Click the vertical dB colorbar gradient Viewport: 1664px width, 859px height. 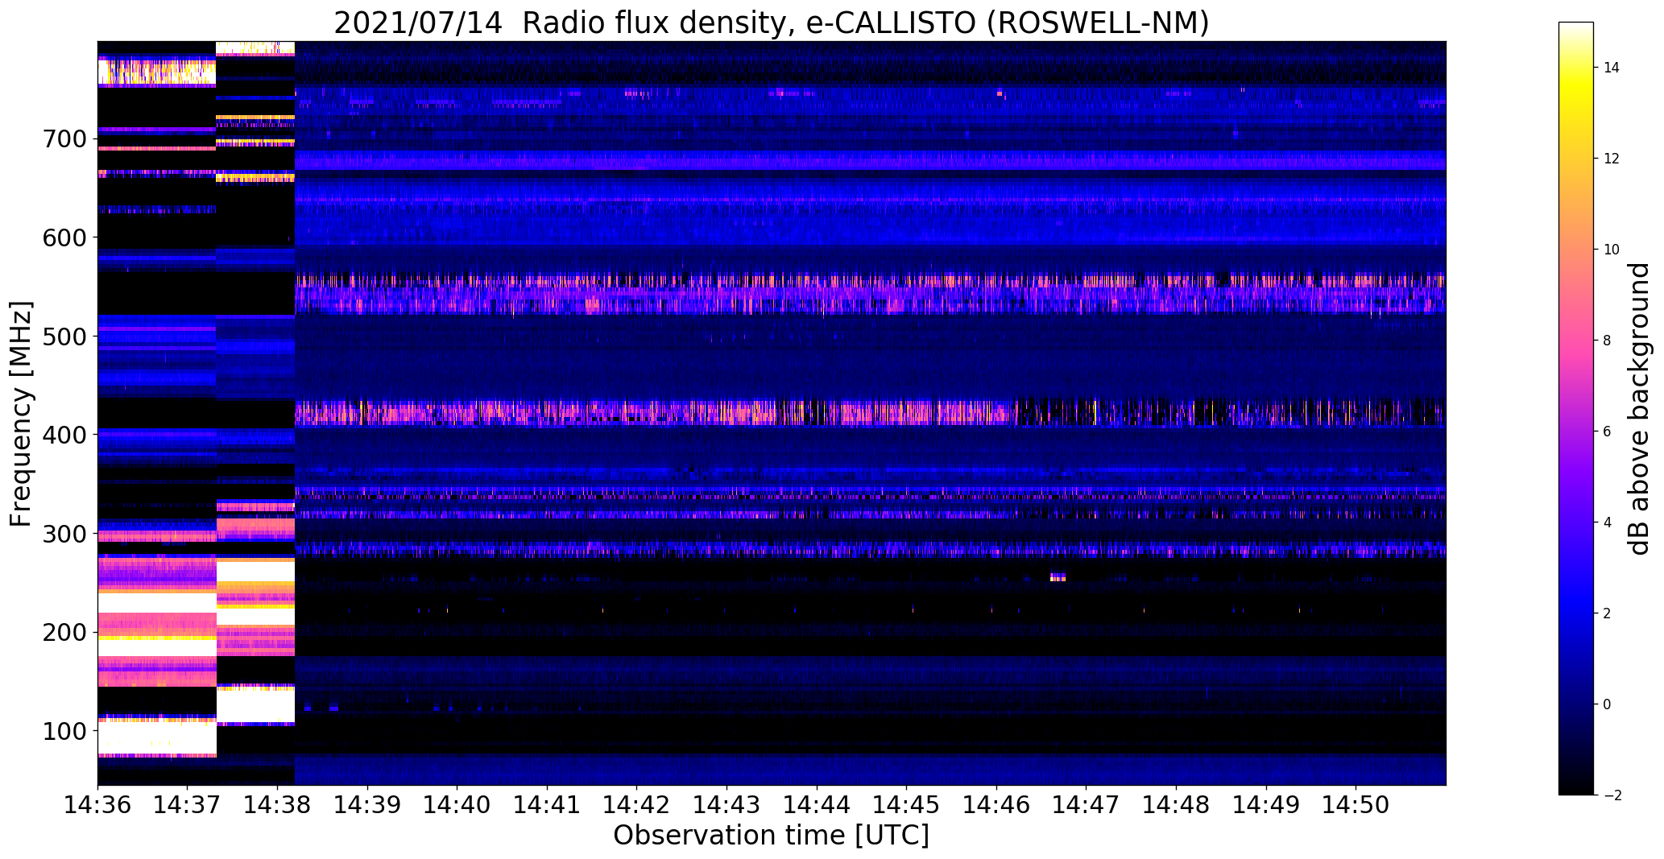pyautogui.click(x=1576, y=408)
